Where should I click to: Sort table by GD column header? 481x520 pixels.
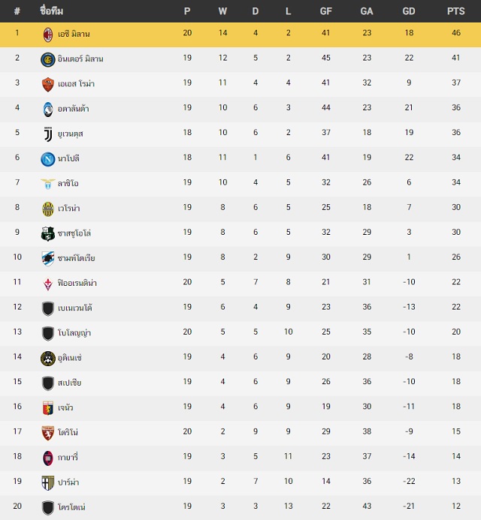(x=409, y=11)
